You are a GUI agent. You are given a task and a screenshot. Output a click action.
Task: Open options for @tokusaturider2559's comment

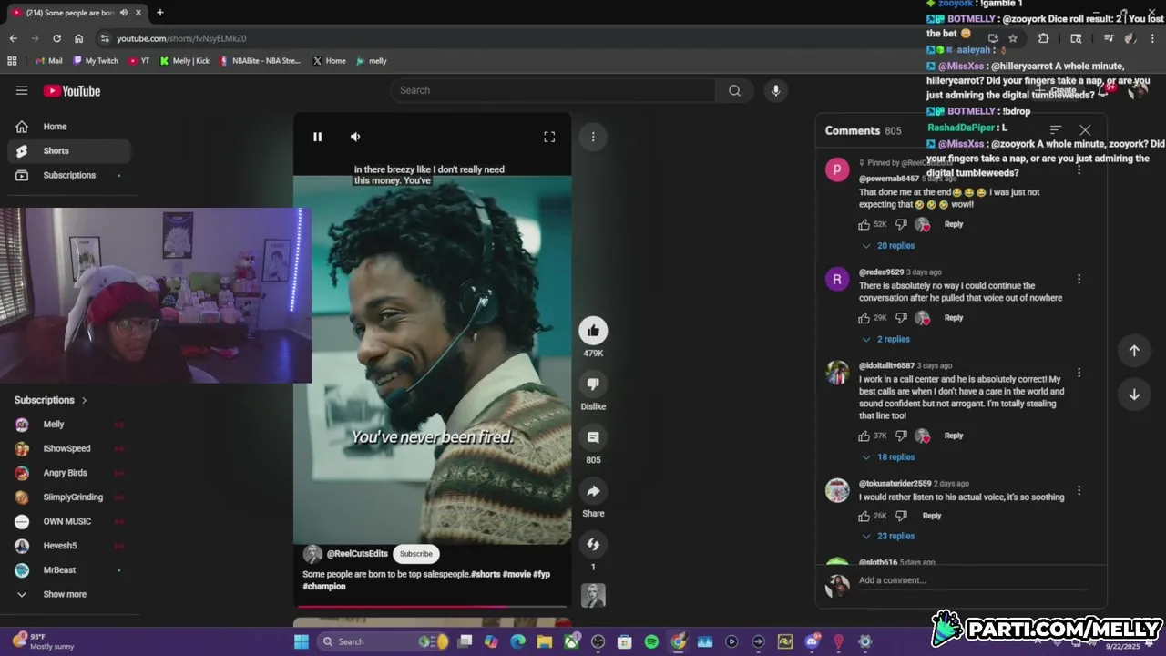coord(1079,490)
